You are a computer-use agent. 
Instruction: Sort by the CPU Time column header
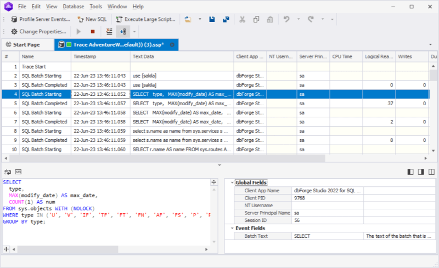pyautogui.click(x=346, y=56)
